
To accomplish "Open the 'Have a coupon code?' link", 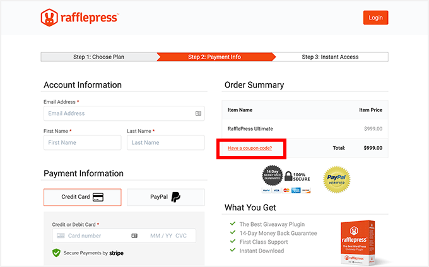I will [250, 148].
